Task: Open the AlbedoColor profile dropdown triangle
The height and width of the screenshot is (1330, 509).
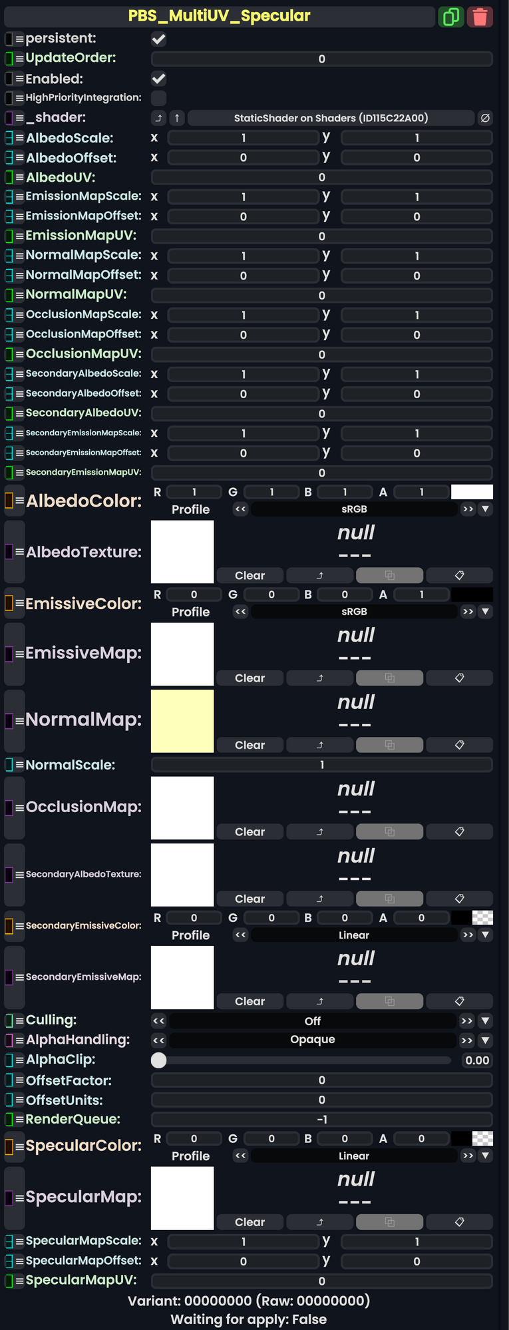Action: click(486, 509)
